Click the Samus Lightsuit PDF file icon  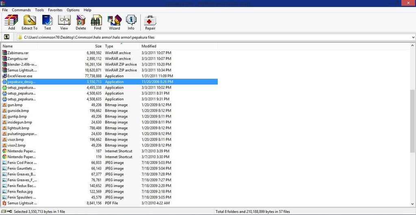click(4, 203)
